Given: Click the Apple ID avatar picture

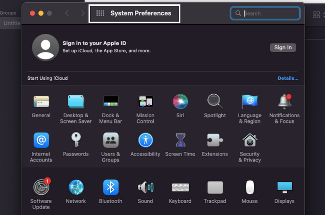Looking at the screenshot, I should [x=46, y=47].
